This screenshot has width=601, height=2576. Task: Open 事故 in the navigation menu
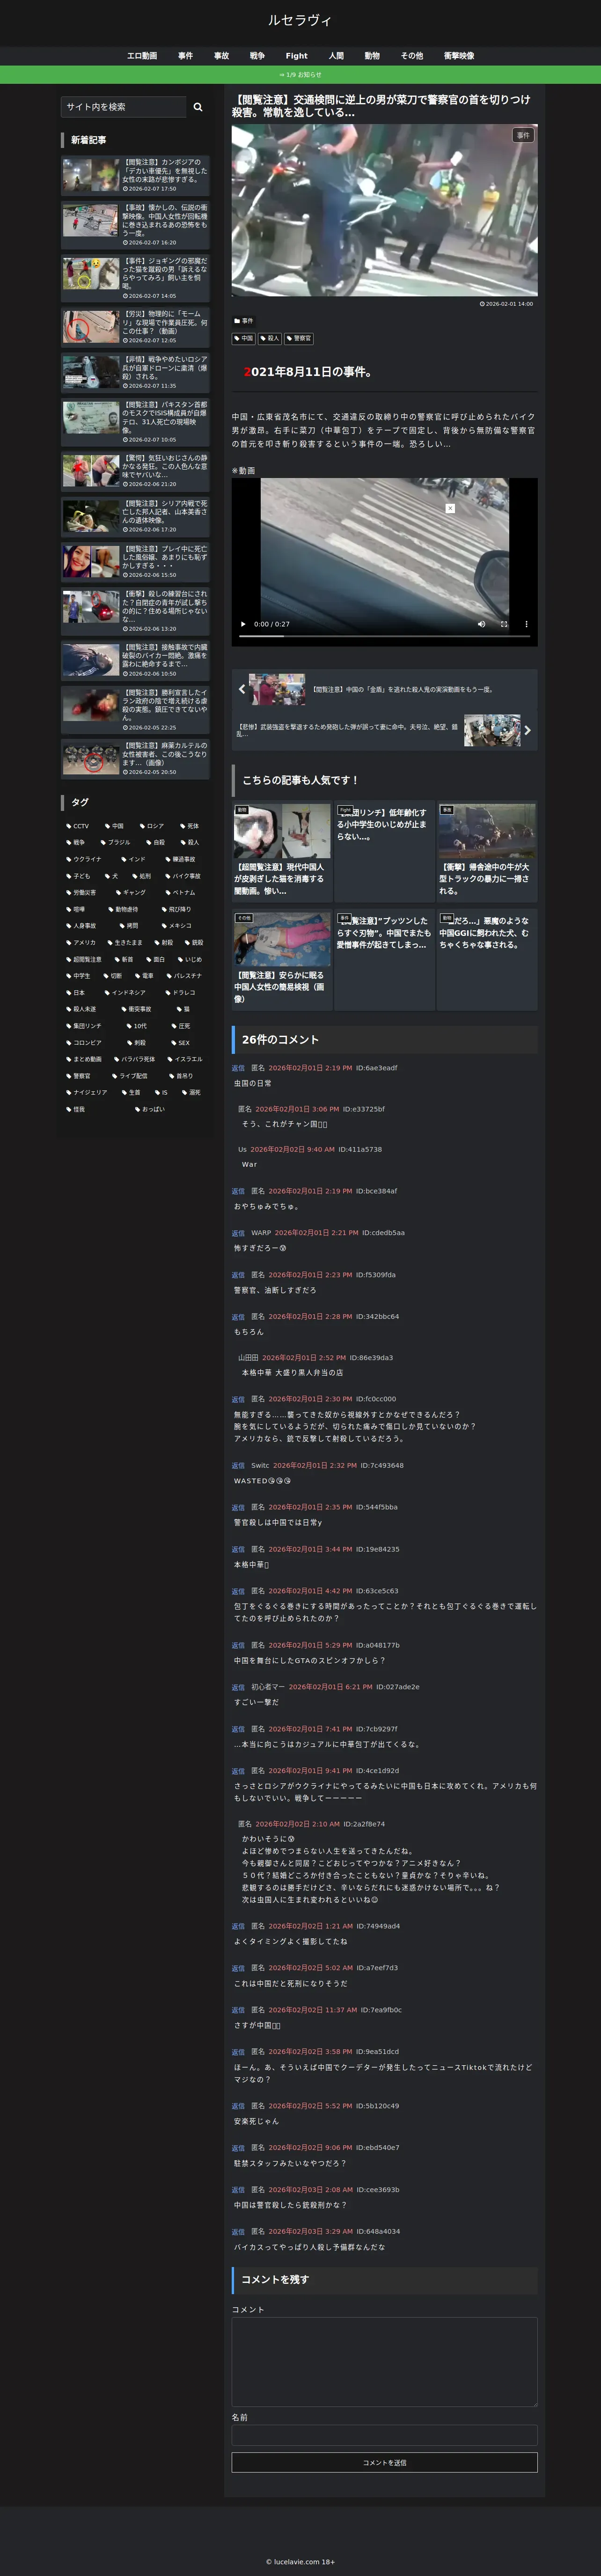pyautogui.click(x=221, y=56)
